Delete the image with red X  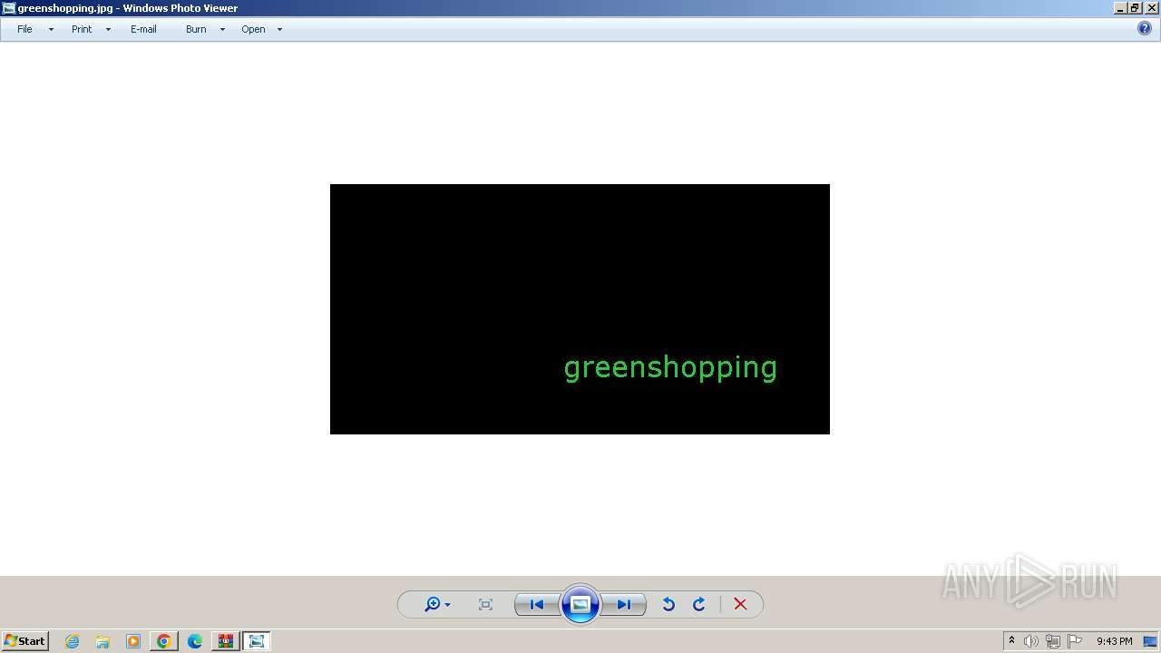coord(740,604)
